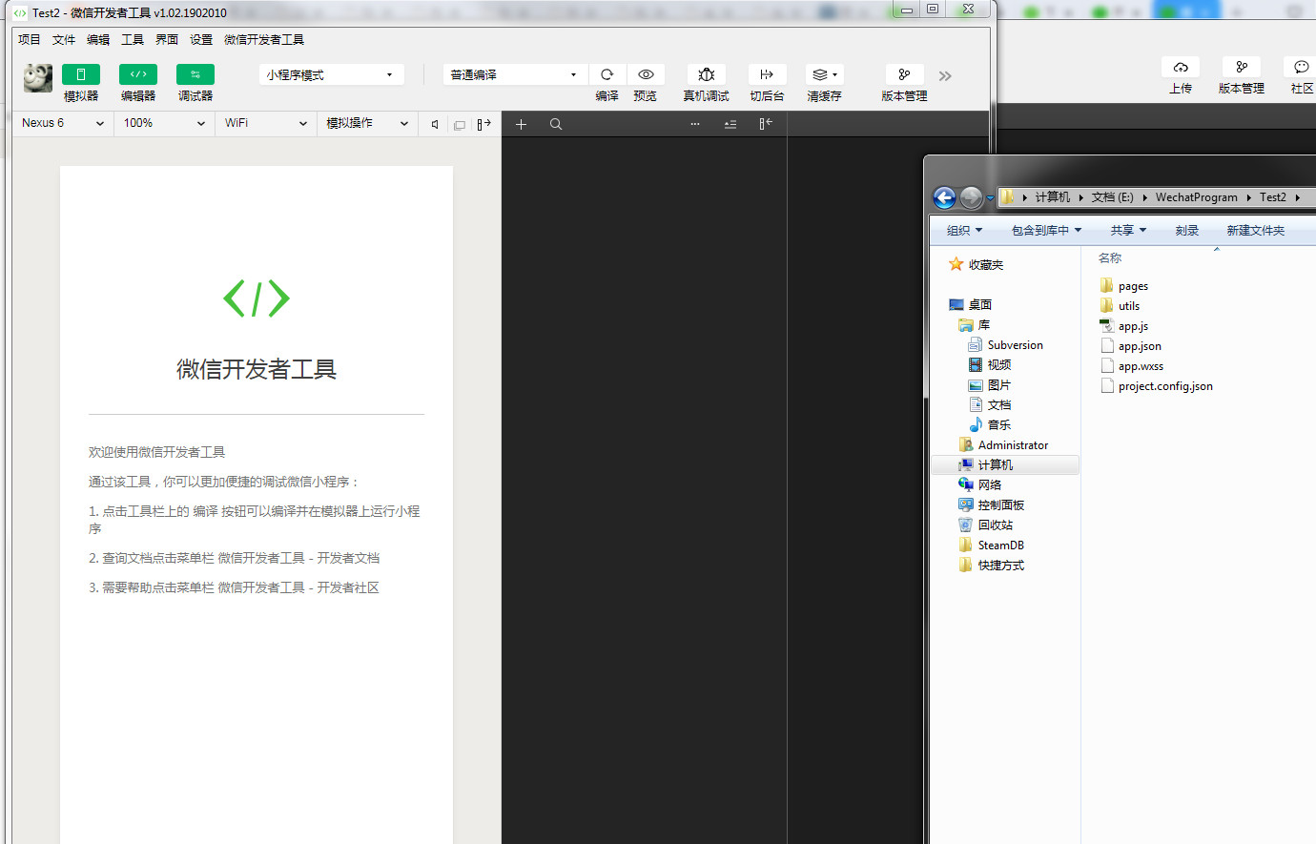Open the 设置 menu
1316x844 pixels.
[201, 39]
